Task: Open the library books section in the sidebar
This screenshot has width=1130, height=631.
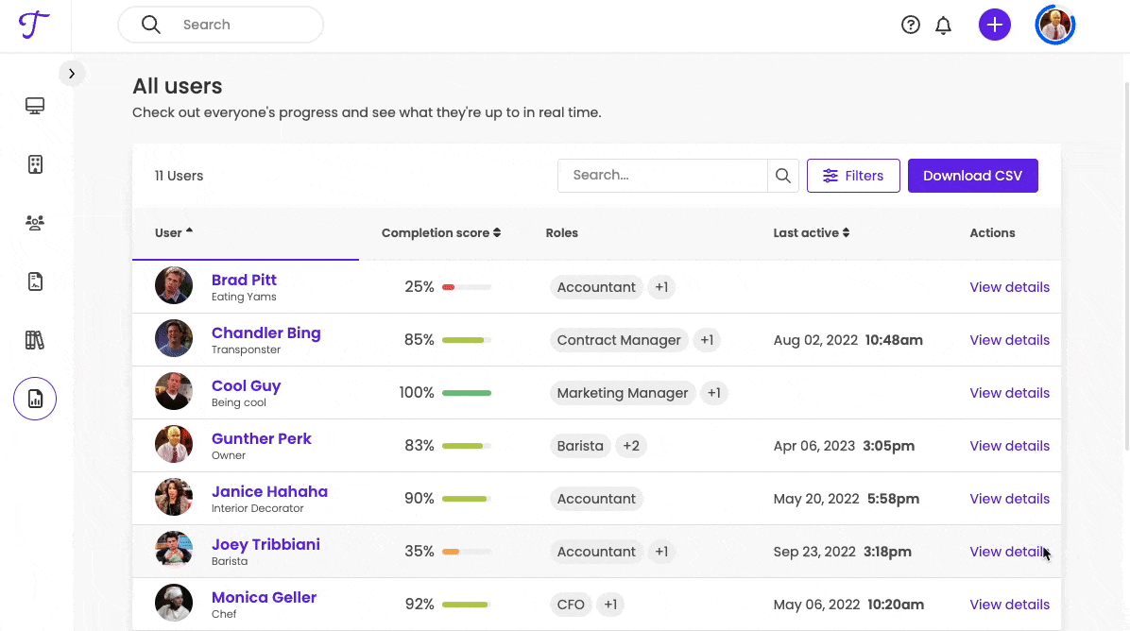Action: pyautogui.click(x=35, y=339)
